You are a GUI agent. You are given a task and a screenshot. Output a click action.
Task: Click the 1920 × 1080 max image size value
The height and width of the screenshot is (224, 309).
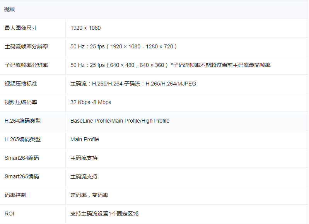click(x=85, y=28)
